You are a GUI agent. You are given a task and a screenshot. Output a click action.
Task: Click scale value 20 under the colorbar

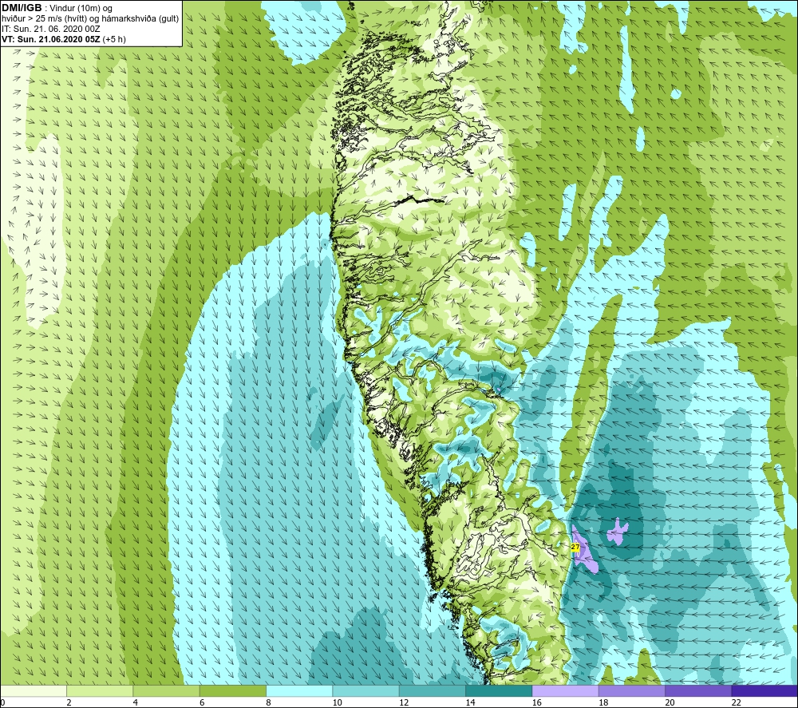point(670,702)
